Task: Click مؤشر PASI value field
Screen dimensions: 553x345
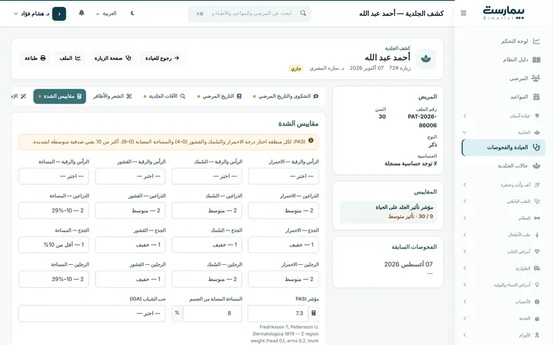Action: point(278,313)
